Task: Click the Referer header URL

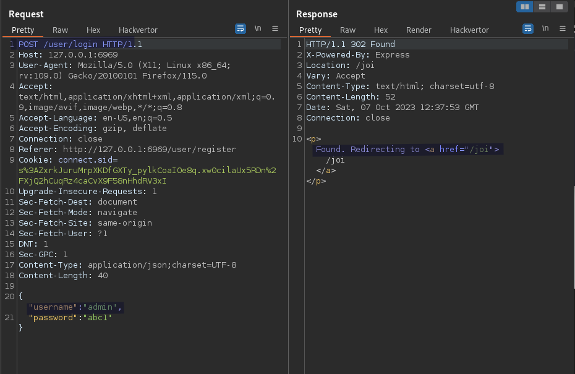Action: [x=149, y=150]
